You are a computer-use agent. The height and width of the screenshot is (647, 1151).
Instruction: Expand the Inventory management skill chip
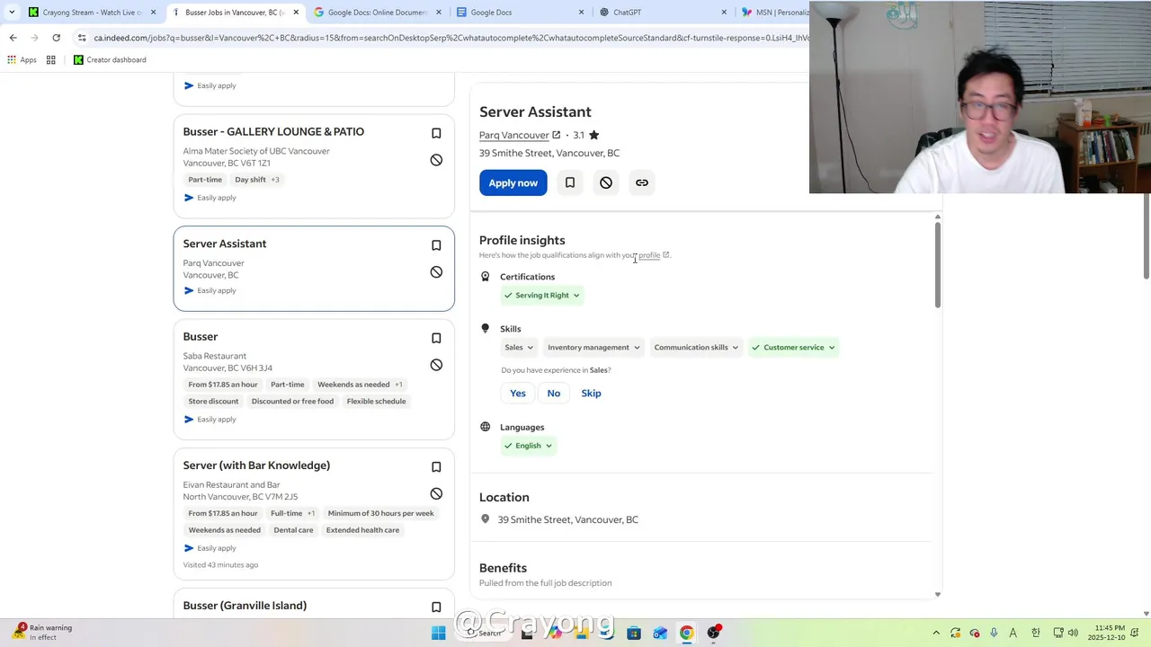[593, 347]
